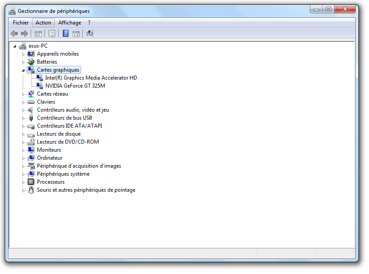Viewport: 369px width, 274px height.
Task: Click the DVD/CD-ROM drive icon
Action: tap(31, 142)
